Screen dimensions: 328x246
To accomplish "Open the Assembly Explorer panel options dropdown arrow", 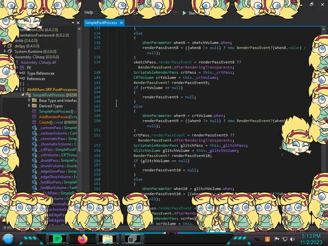I will (73, 23).
